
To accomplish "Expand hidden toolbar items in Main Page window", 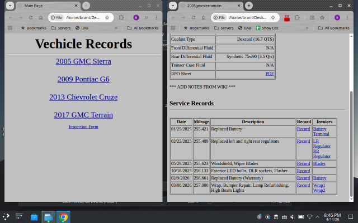I will pos(146,17).
